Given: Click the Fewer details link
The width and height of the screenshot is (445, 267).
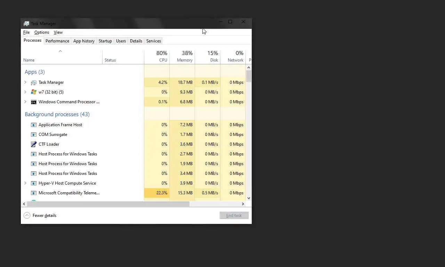Looking at the screenshot, I should [44, 216].
